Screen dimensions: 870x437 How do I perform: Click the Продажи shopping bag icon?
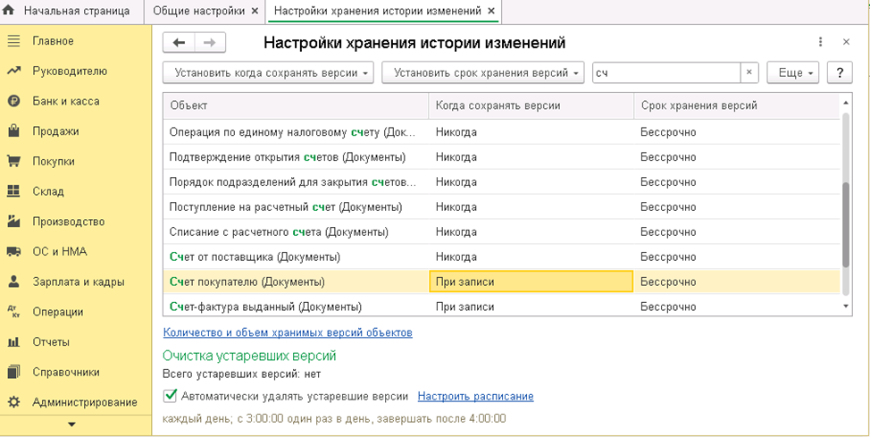[x=13, y=131]
